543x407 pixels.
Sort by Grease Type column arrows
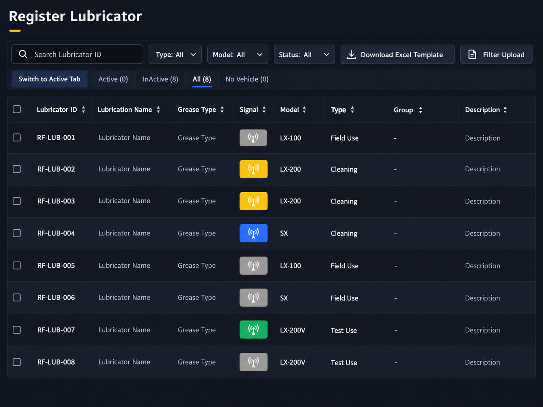(222, 109)
